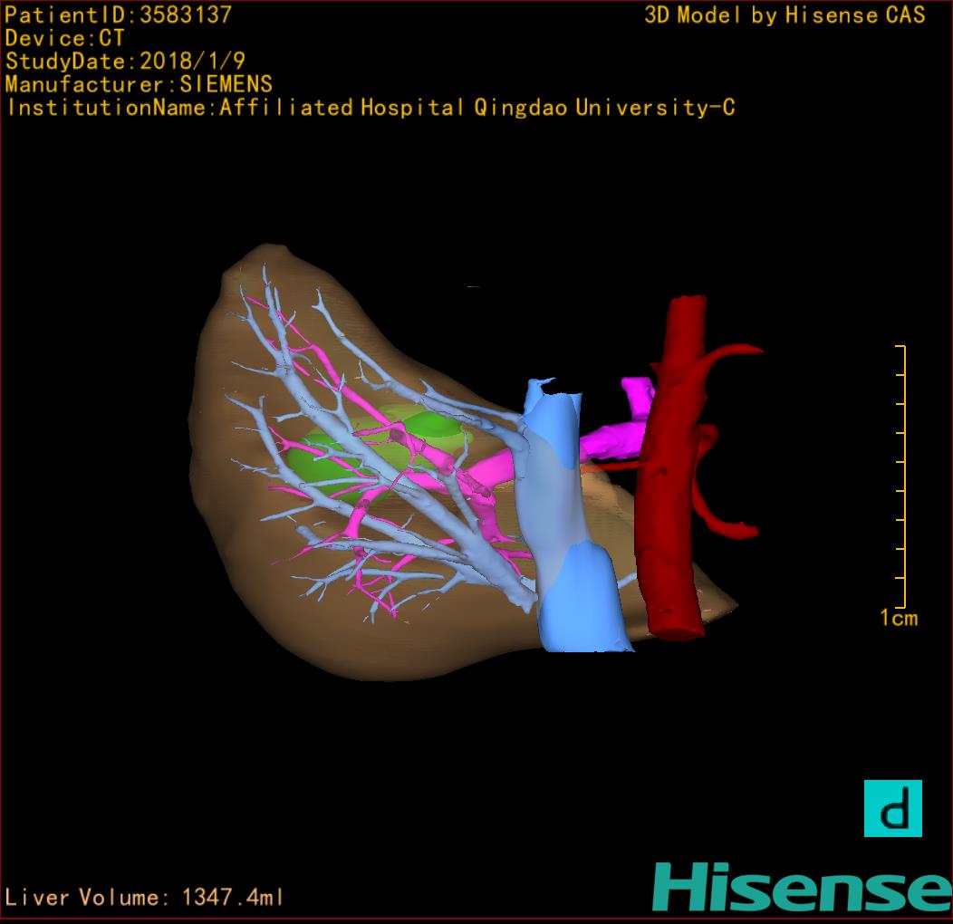This screenshot has height=924, width=953.
Task: Click the PatientID:3583137 text
Action: click(x=118, y=14)
